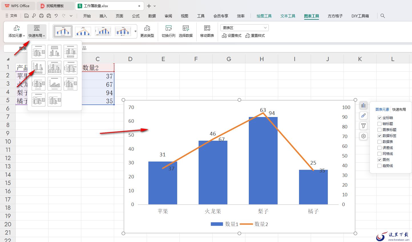
Task: Uncheck the Data Labels (数据标签) checkbox
Action: click(x=379, y=136)
